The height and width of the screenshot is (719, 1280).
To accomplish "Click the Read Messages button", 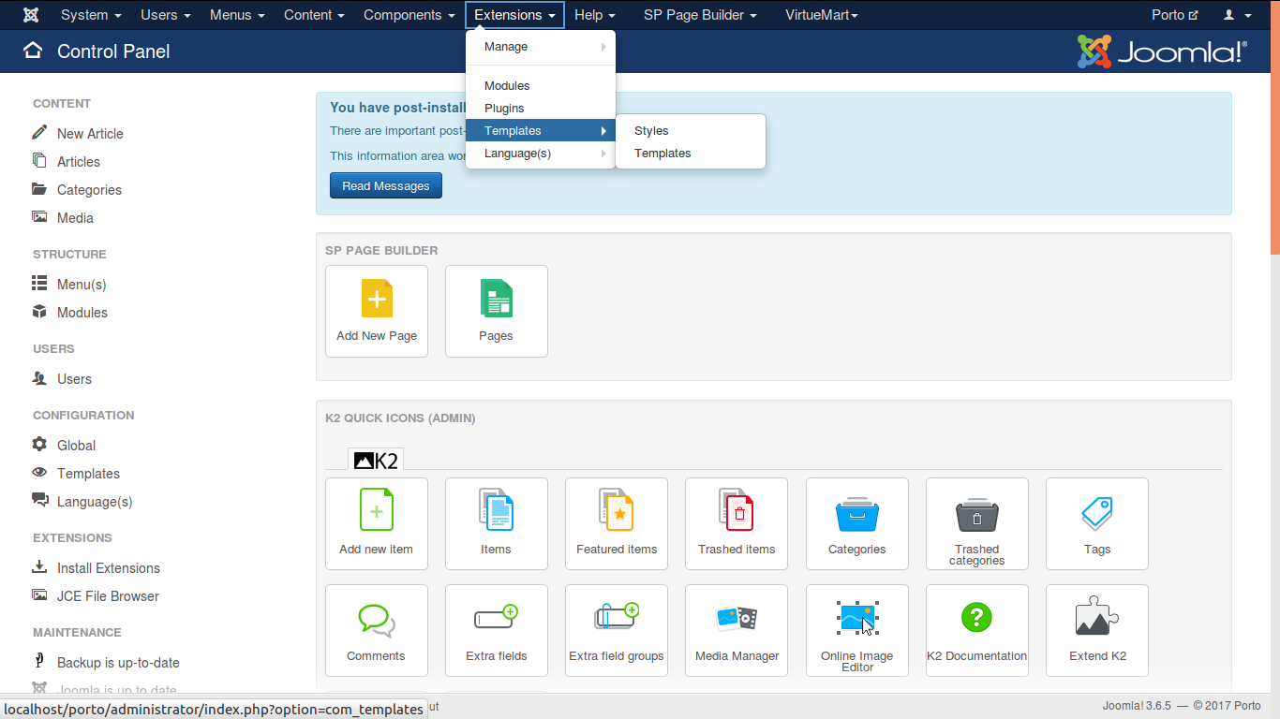I will point(386,186).
